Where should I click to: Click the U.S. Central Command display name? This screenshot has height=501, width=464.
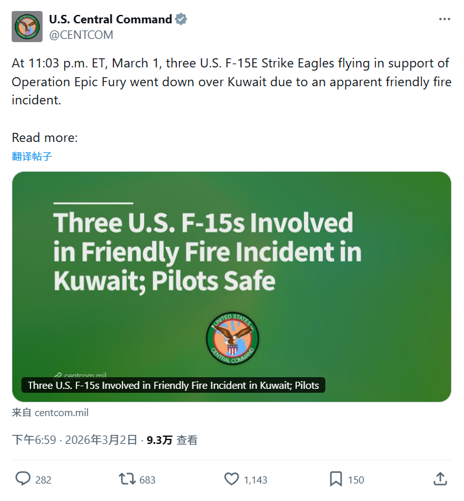pyautogui.click(x=110, y=19)
